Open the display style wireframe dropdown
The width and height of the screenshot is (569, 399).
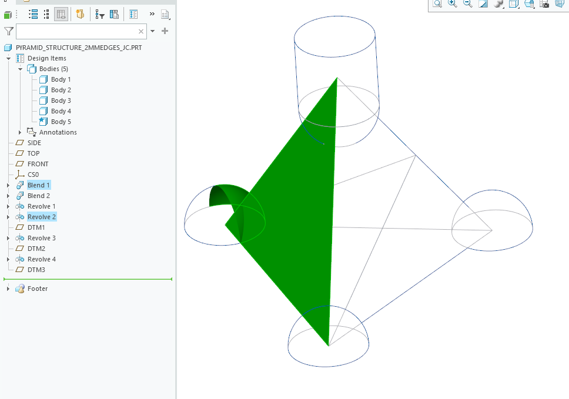[514, 4]
